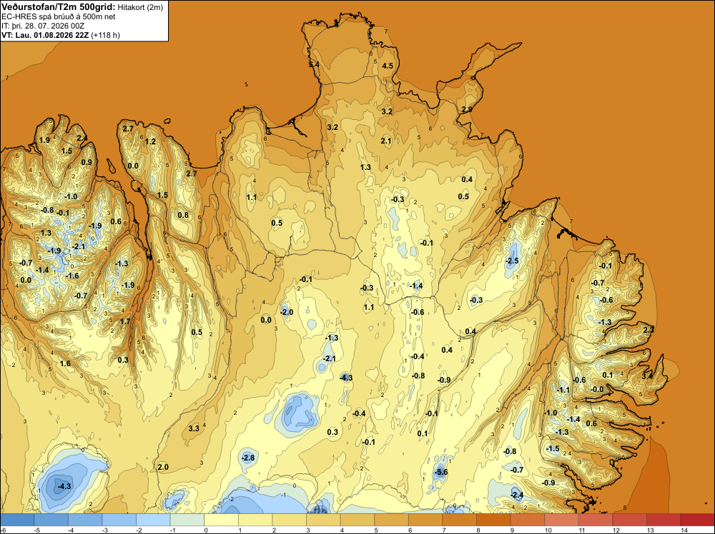Image resolution: width=715 pixels, height=534 pixels.
Task: Click the VT: Lau. 01.08.2026 22Z valid time
Action: tap(45, 35)
